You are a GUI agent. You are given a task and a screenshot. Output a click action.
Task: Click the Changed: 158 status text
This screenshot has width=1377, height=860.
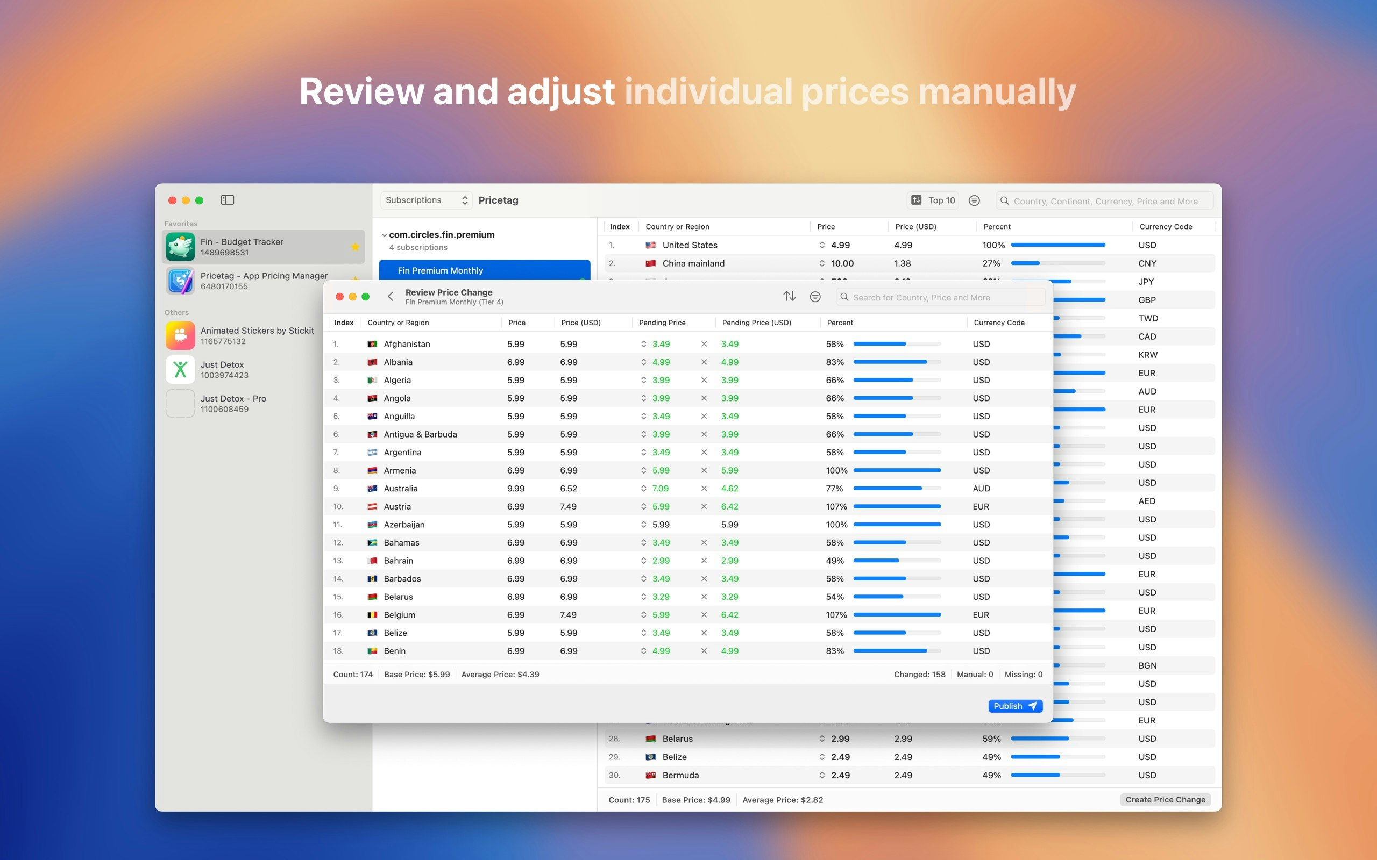pyautogui.click(x=919, y=675)
